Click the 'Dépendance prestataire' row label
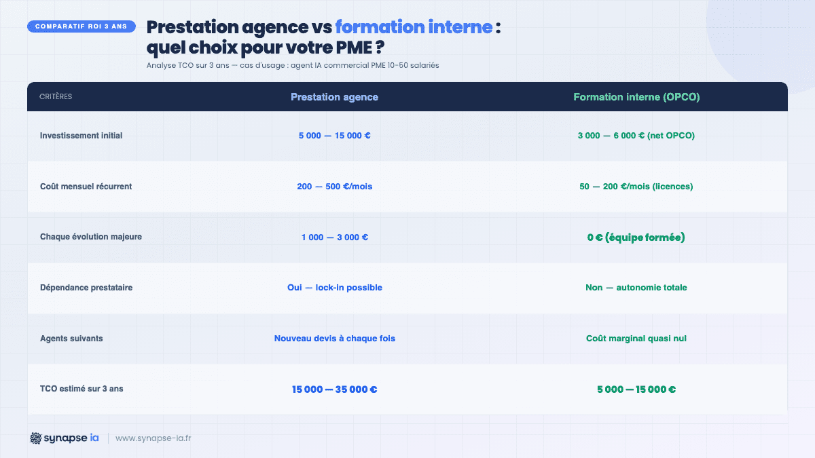The image size is (815, 458). [86, 288]
